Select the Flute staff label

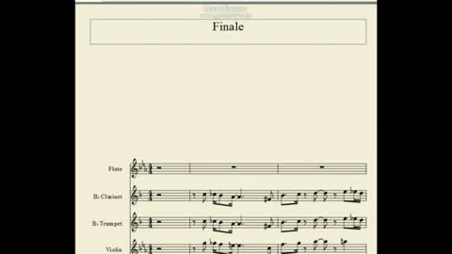[x=115, y=169]
